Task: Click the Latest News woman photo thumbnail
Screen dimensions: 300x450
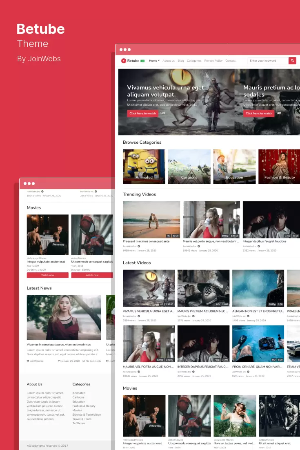Action: coord(64,317)
